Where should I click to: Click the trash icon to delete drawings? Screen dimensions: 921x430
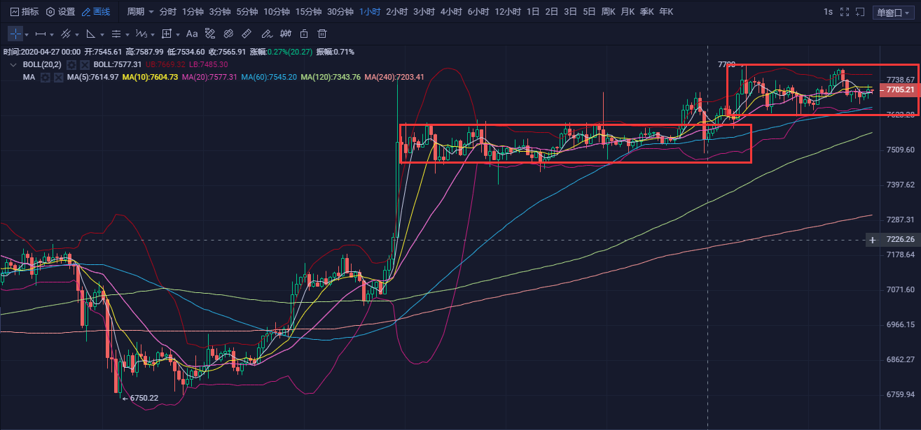(322, 34)
